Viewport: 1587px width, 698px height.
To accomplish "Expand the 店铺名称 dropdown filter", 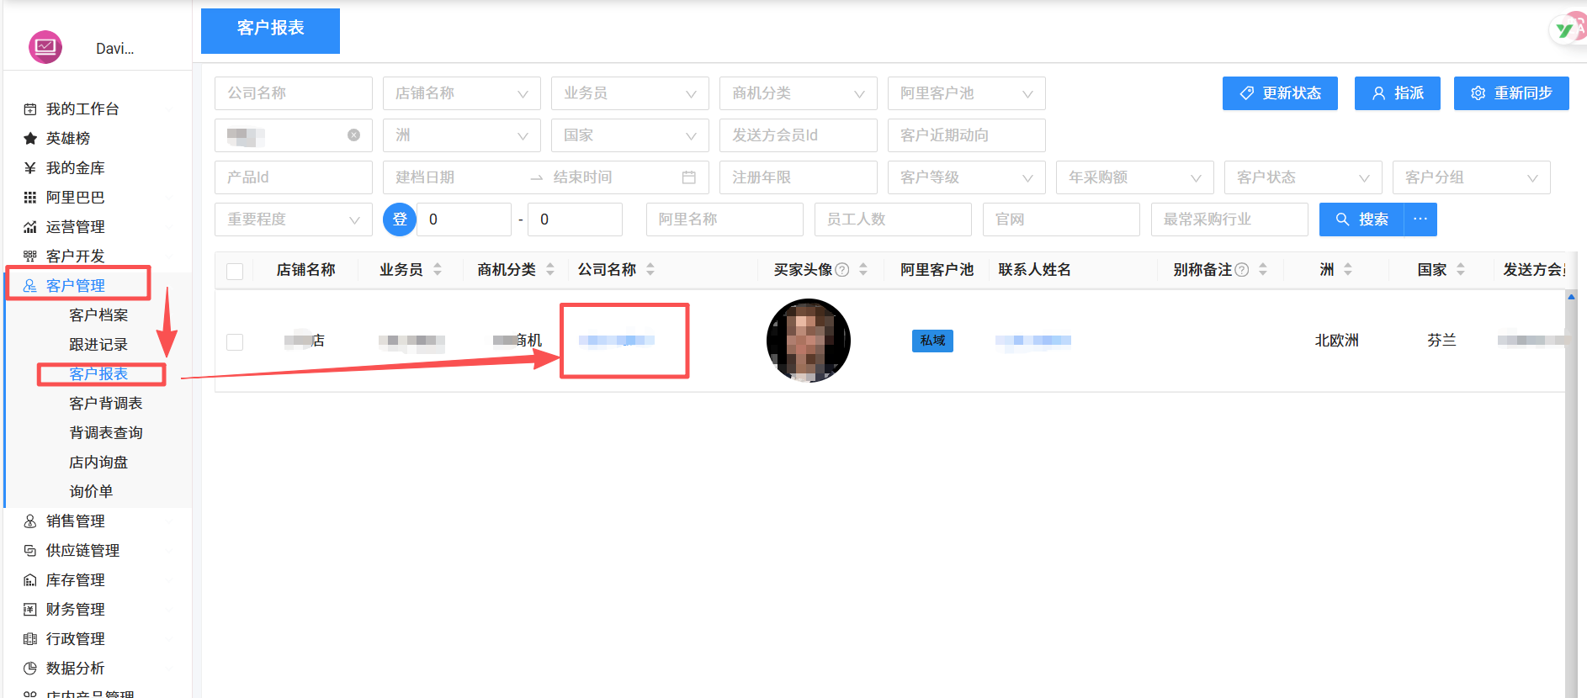I will pyautogui.click(x=462, y=93).
